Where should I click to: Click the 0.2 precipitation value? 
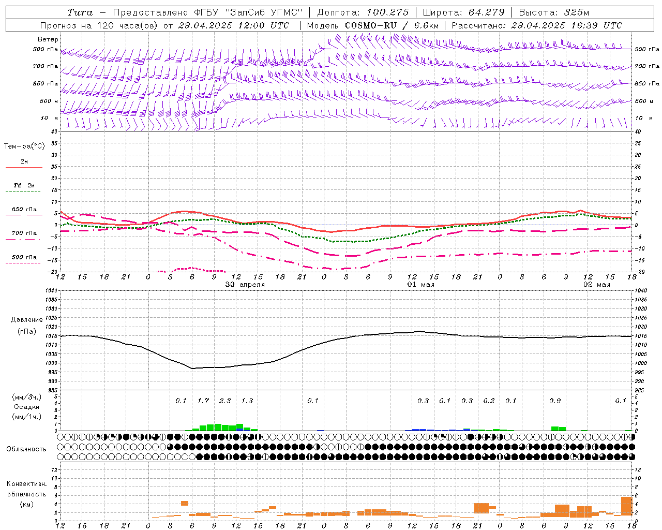[x=489, y=401]
